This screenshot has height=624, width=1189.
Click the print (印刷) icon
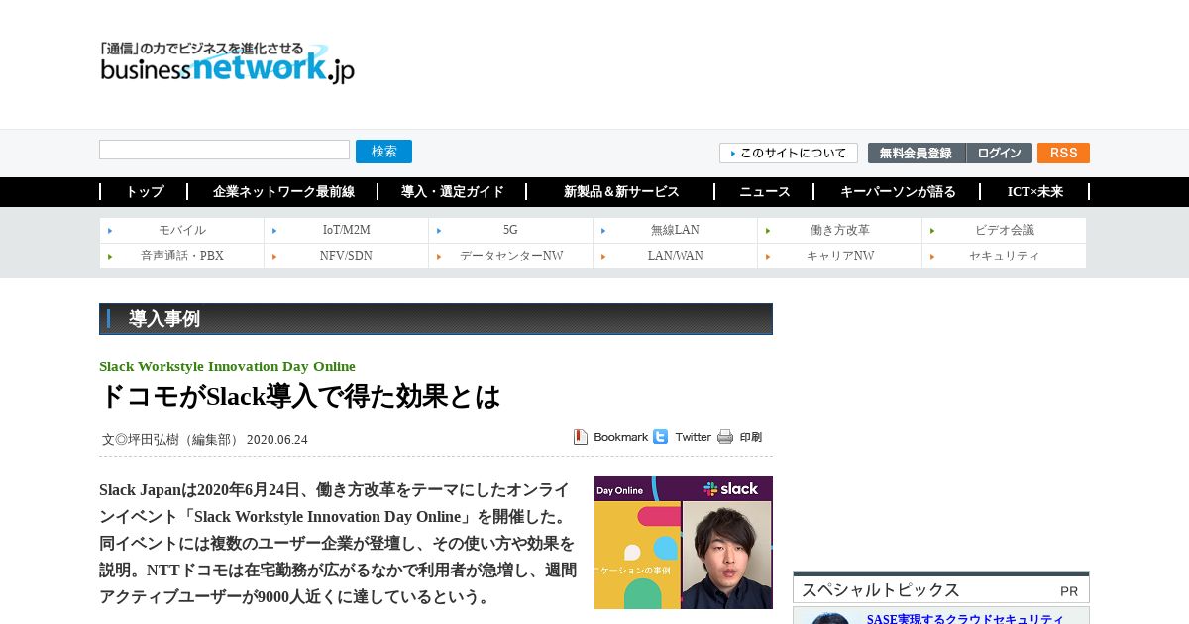[x=739, y=437]
